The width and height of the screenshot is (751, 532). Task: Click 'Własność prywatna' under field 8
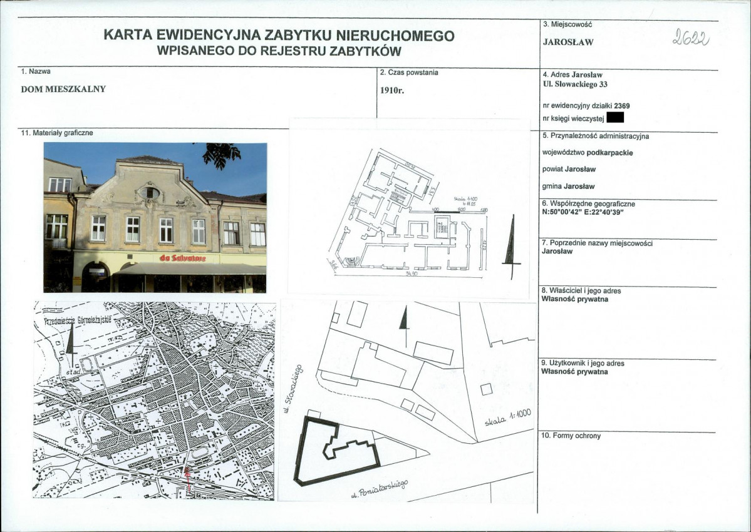(x=575, y=299)
